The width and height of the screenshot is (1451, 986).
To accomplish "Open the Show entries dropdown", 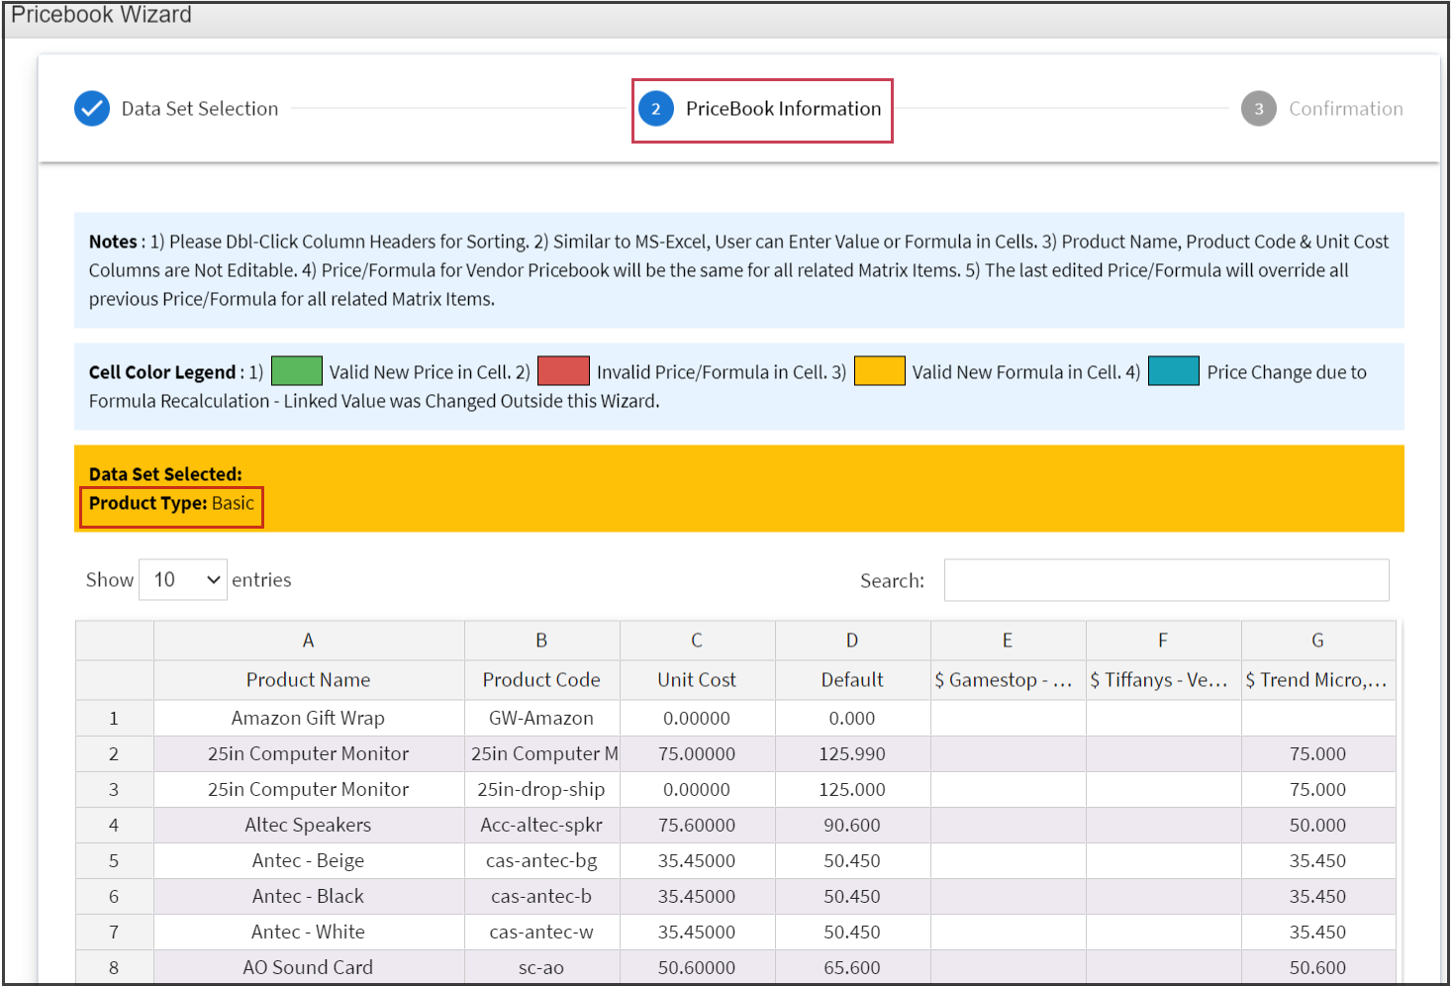I will (x=183, y=579).
